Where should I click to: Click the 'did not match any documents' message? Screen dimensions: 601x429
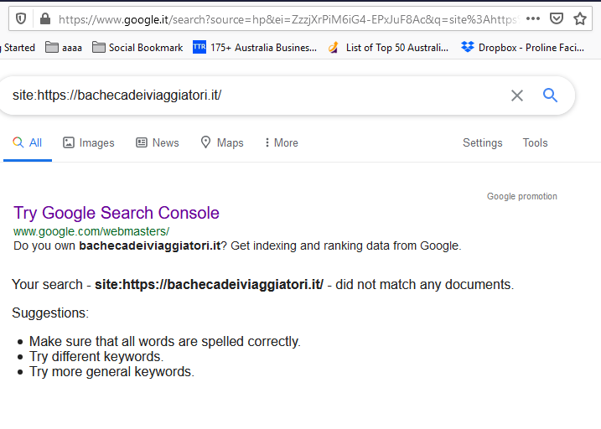pos(262,285)
